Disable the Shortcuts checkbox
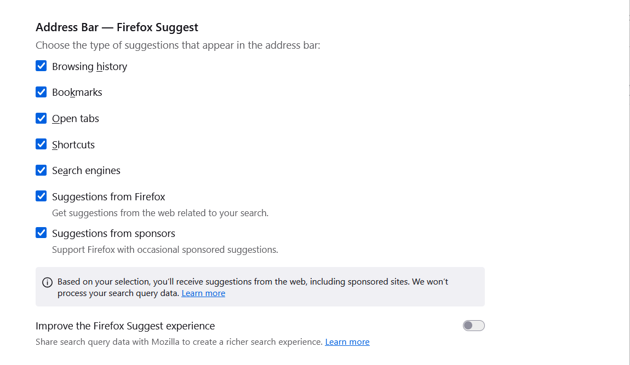The width and height of the screenshot is (630, 365). [41, 144]
